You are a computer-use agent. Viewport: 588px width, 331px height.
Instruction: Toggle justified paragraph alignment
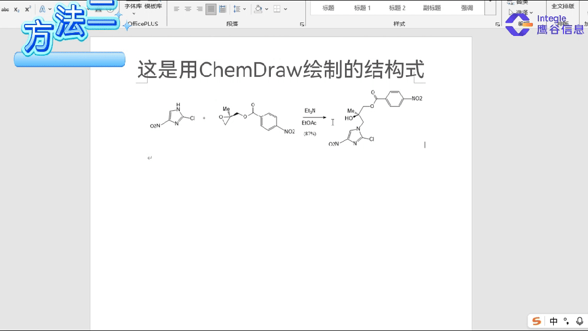pyautogui.click(x=211, y=9)
